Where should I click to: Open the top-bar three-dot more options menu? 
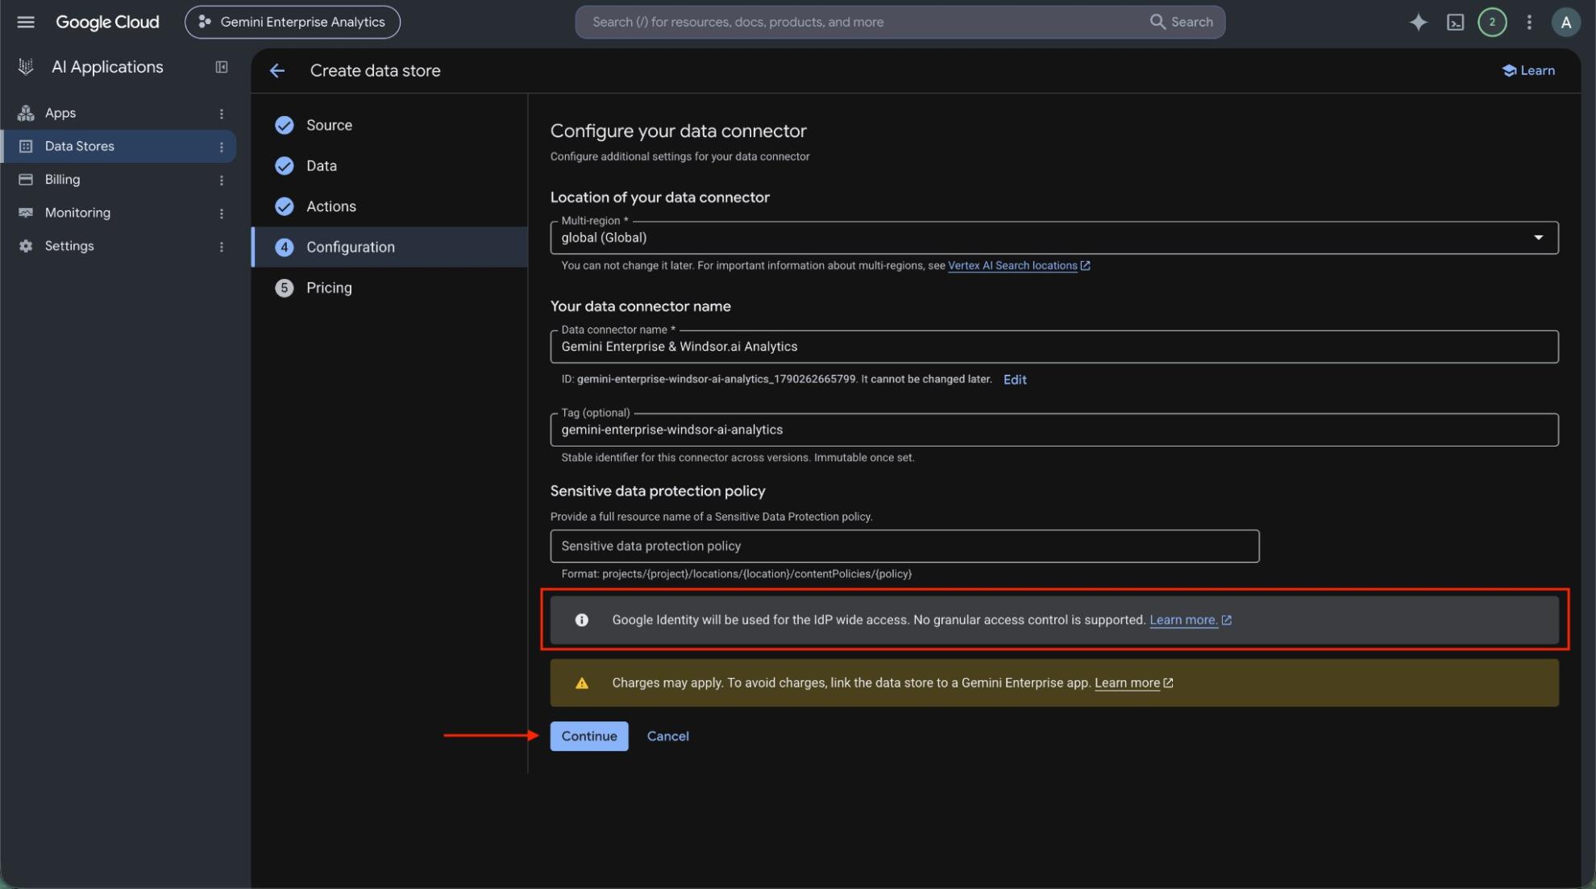1529,22
